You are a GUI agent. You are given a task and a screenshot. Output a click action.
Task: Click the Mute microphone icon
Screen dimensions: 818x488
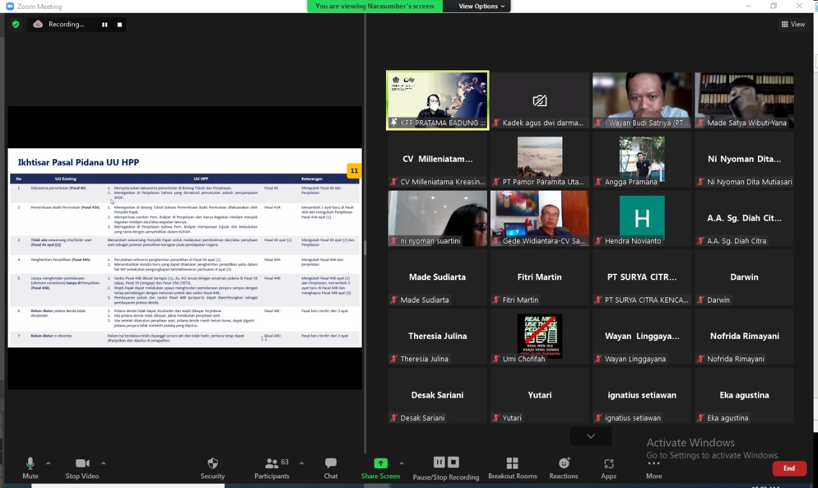tap(30, 464)
